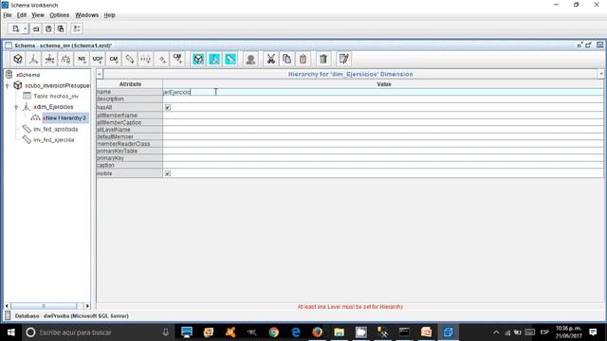Image resolution: width=607 pixels, height=341 pixels.
Task: Click the Windows Start button
Action: pos(10,332)
